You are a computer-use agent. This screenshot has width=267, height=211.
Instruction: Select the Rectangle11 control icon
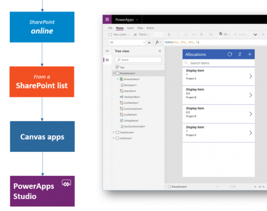[x=122, y=85]
